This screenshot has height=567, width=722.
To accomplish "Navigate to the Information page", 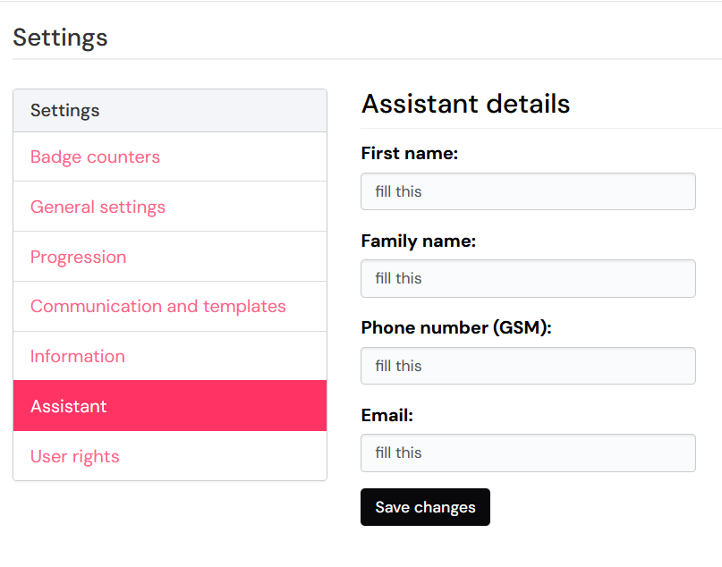I will pyautogui.click(x=77, y=357).
